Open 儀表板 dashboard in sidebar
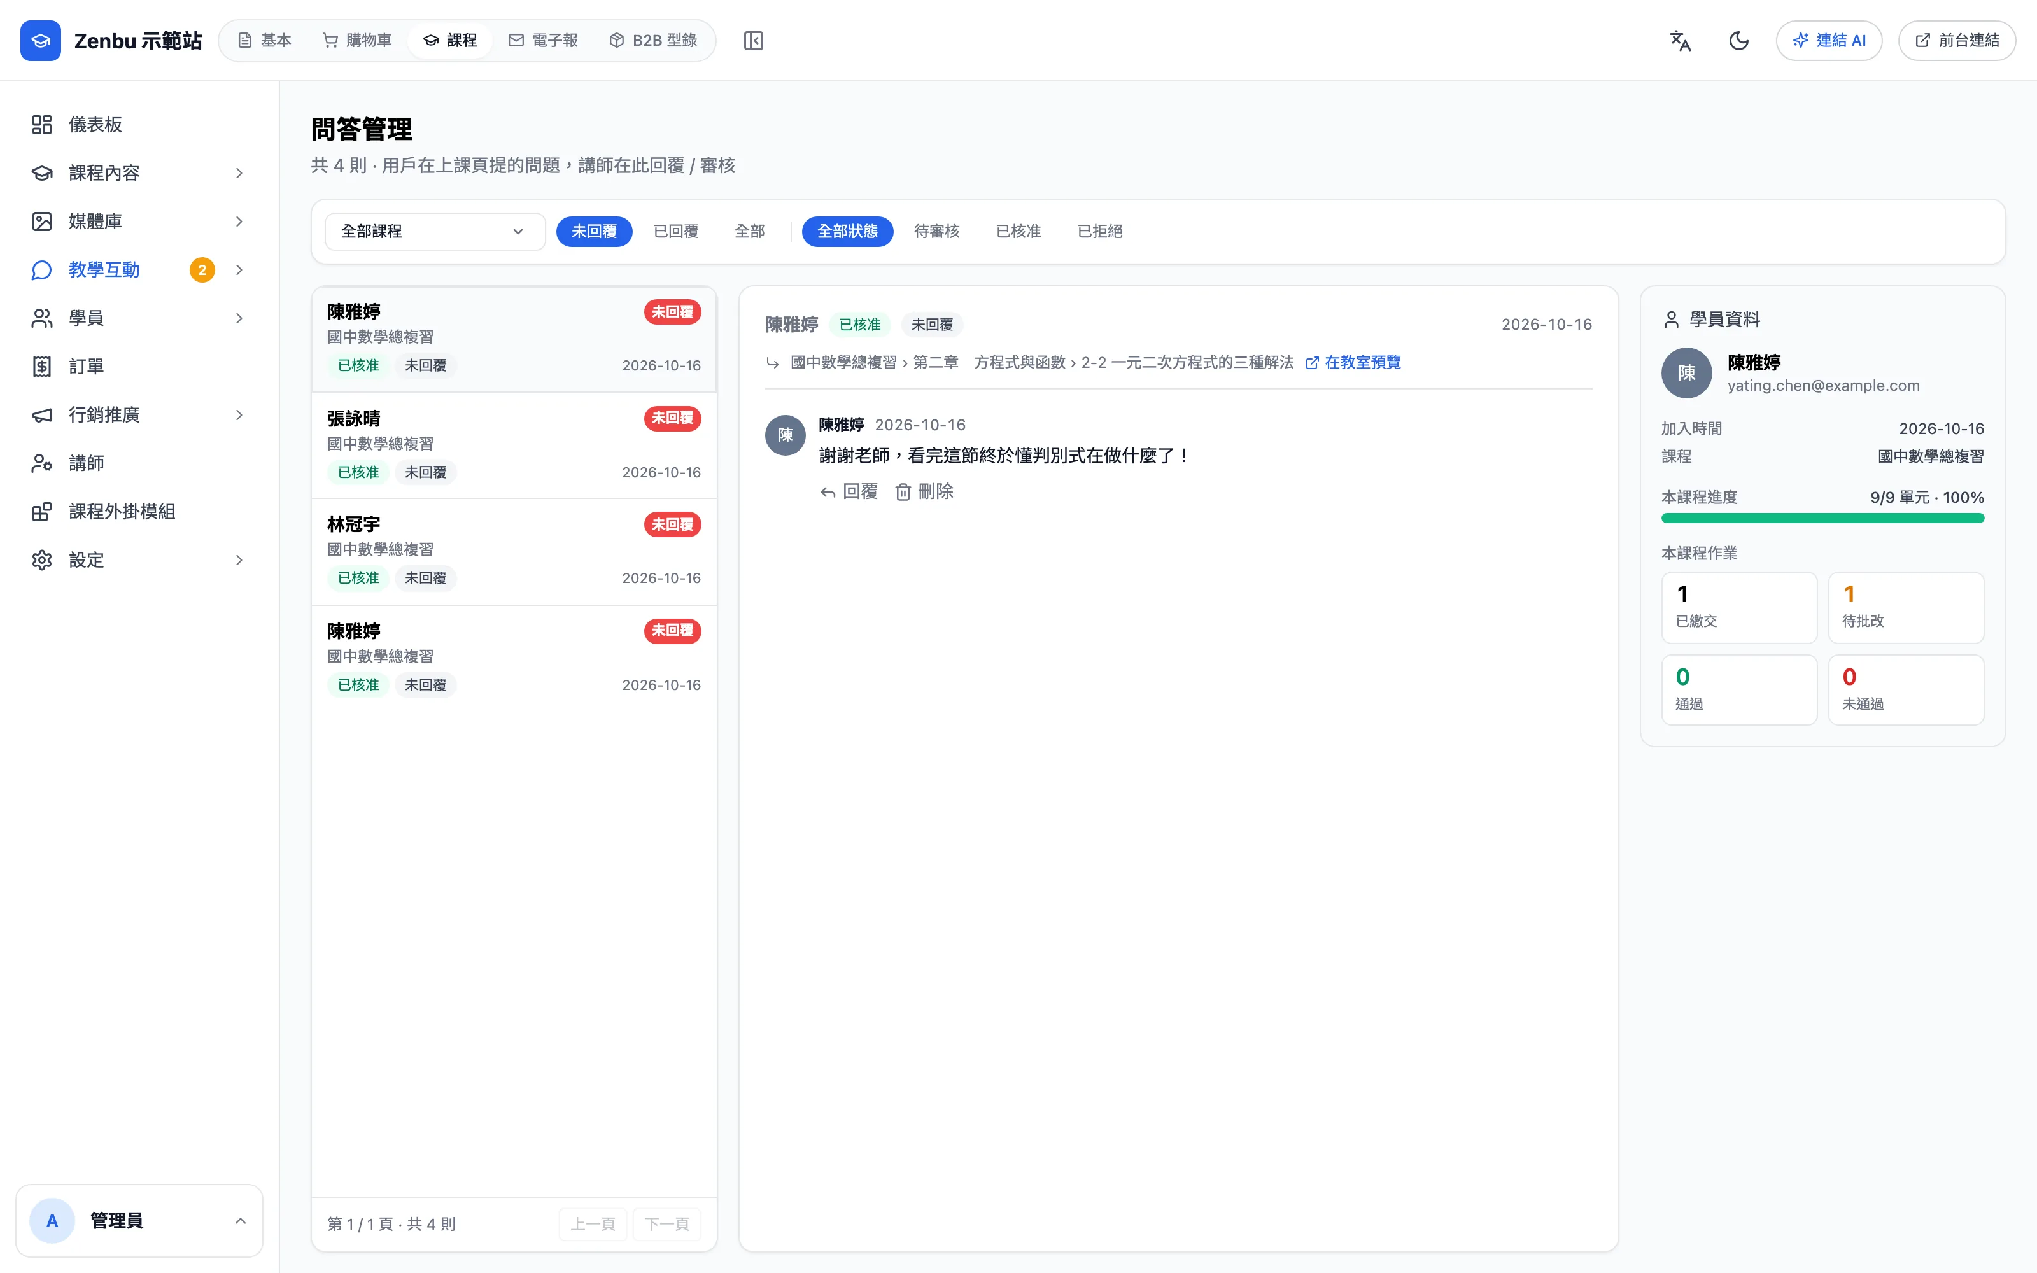The height and width of the screenshot is (1273, 2037). click(140, 125)
